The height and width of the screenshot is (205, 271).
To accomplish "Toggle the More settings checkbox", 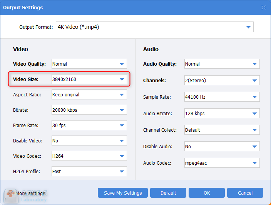I will pos(11,193).
